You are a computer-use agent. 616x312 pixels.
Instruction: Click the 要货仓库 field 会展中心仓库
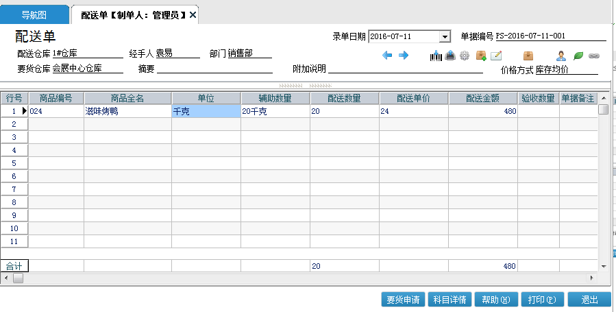88,69
